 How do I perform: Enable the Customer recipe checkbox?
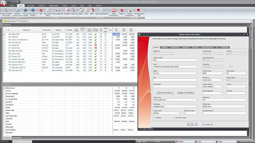tap(174, 118)
